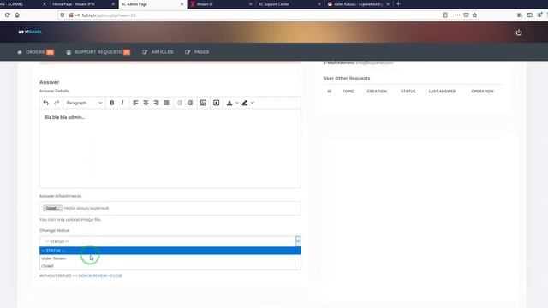Align answer text to the right
The width and height of the screenshot is (548, 308).
pos(156,103)
